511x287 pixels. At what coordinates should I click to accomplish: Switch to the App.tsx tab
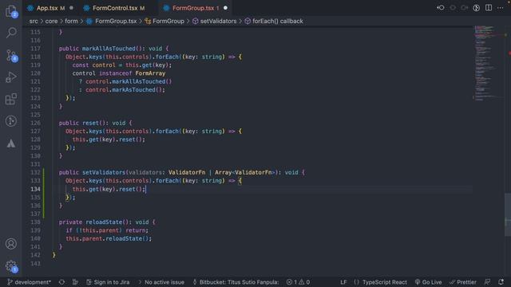point(46,8)
